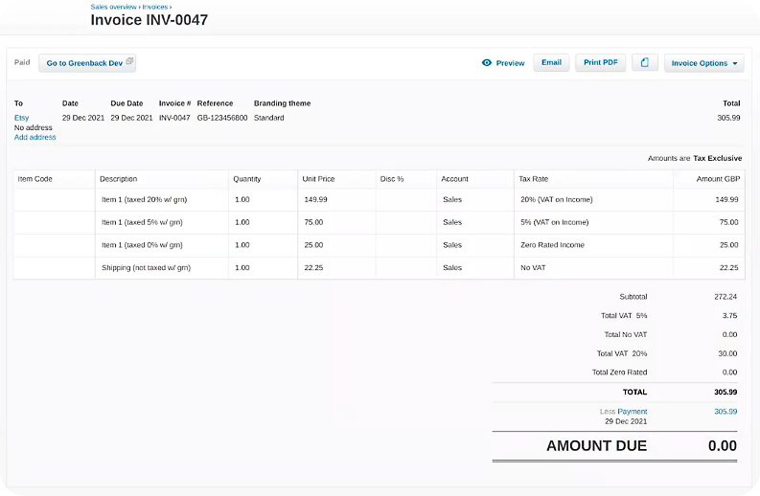This screenshot has height=496, width=760.
Task: Open the Payment link near the total
Action: click(632, 412)
